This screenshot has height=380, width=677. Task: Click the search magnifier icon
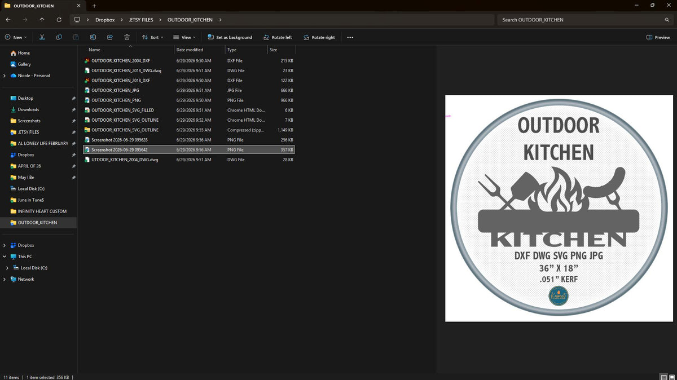pyautogui.click(x=667, y=20)
